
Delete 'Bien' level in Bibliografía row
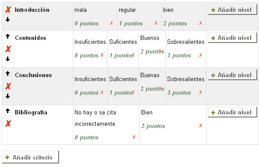200,126
